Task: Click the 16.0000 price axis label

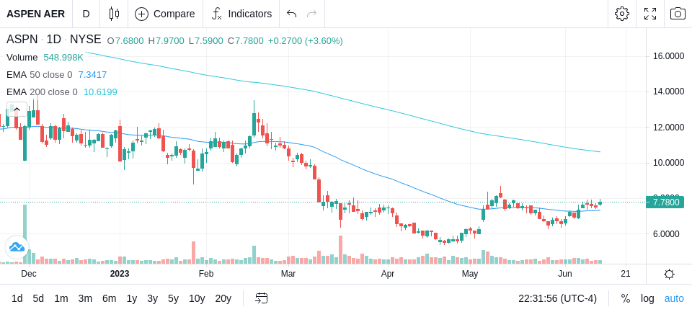Action: [x=669, y=56]
